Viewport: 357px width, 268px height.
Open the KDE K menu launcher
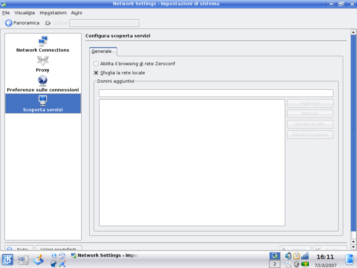click(x=8, y=259)
